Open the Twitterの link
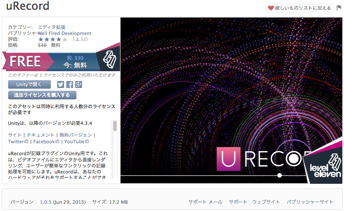Viewport: 344px width, 211px height. tap(18, 142)
